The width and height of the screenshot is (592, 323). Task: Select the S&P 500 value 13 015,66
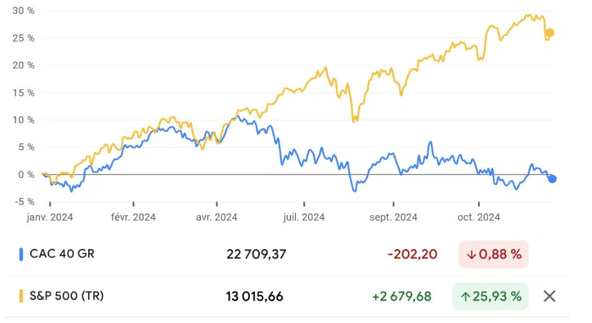tap(255, 296)
